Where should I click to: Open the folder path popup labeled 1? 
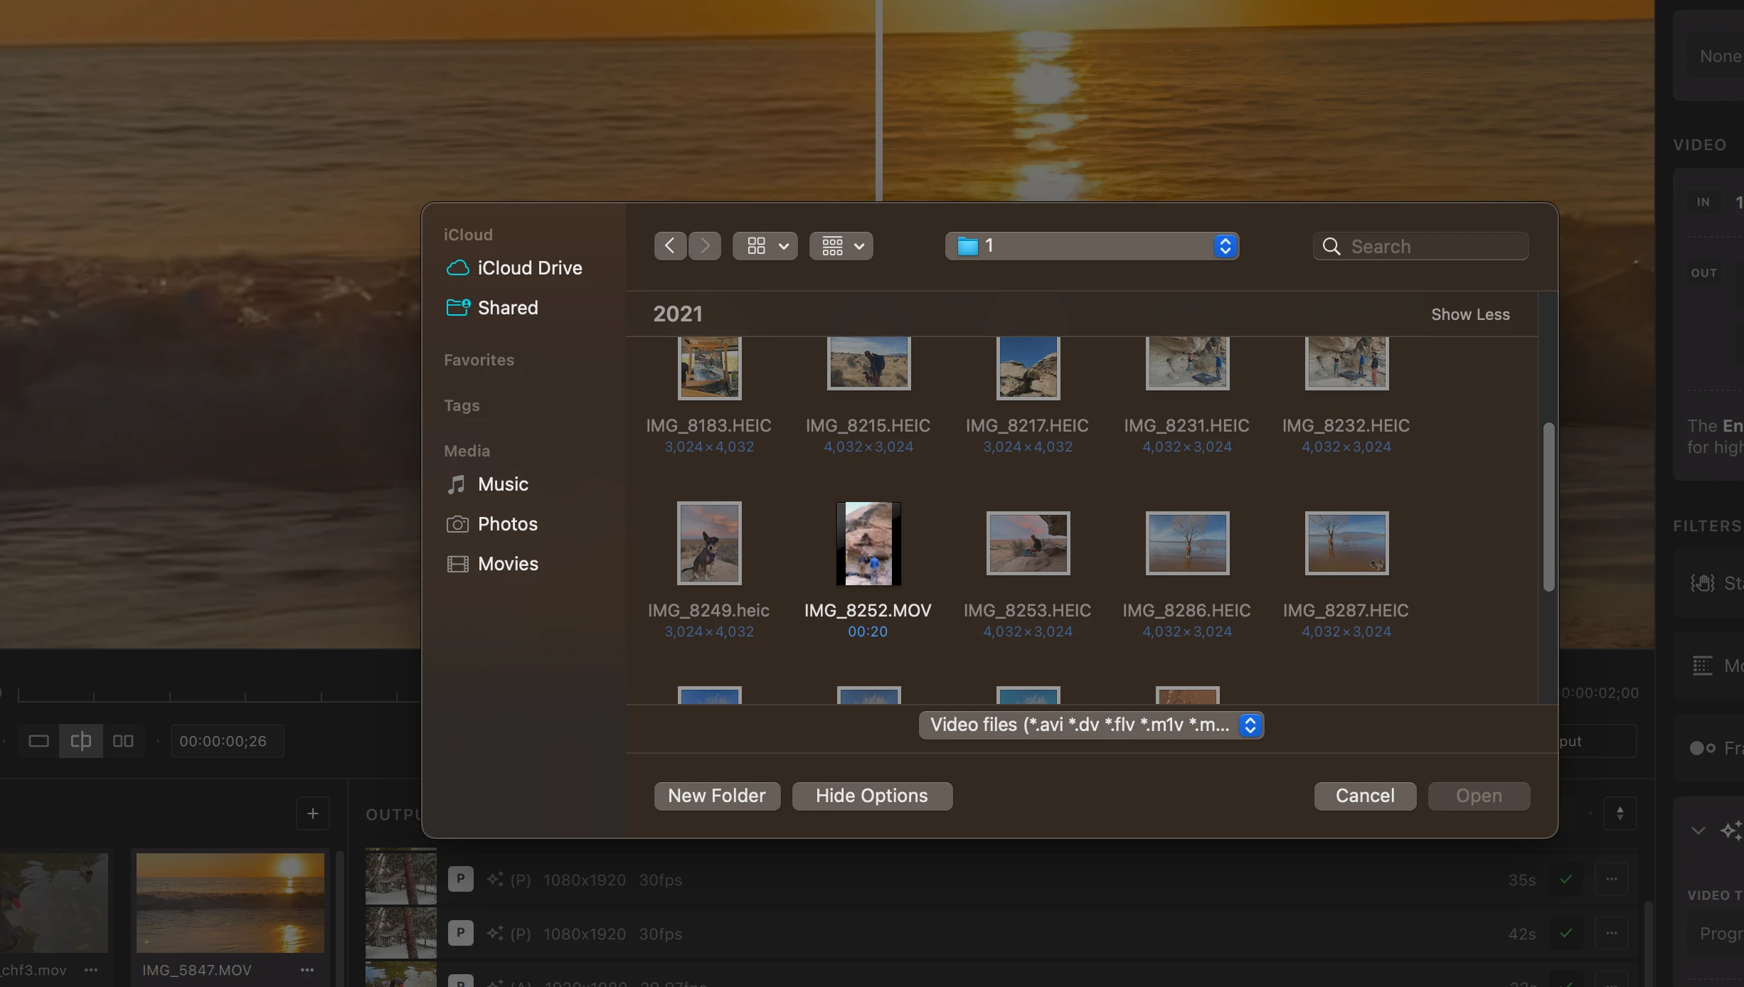click(x=1092, y=246)
